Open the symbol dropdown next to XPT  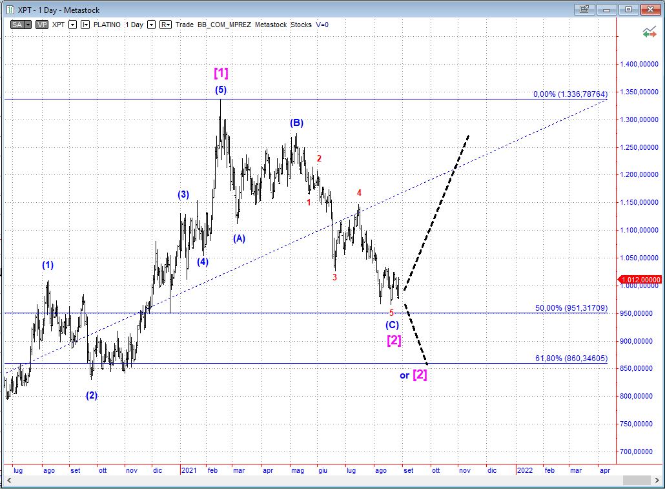[x=72, y=25]
